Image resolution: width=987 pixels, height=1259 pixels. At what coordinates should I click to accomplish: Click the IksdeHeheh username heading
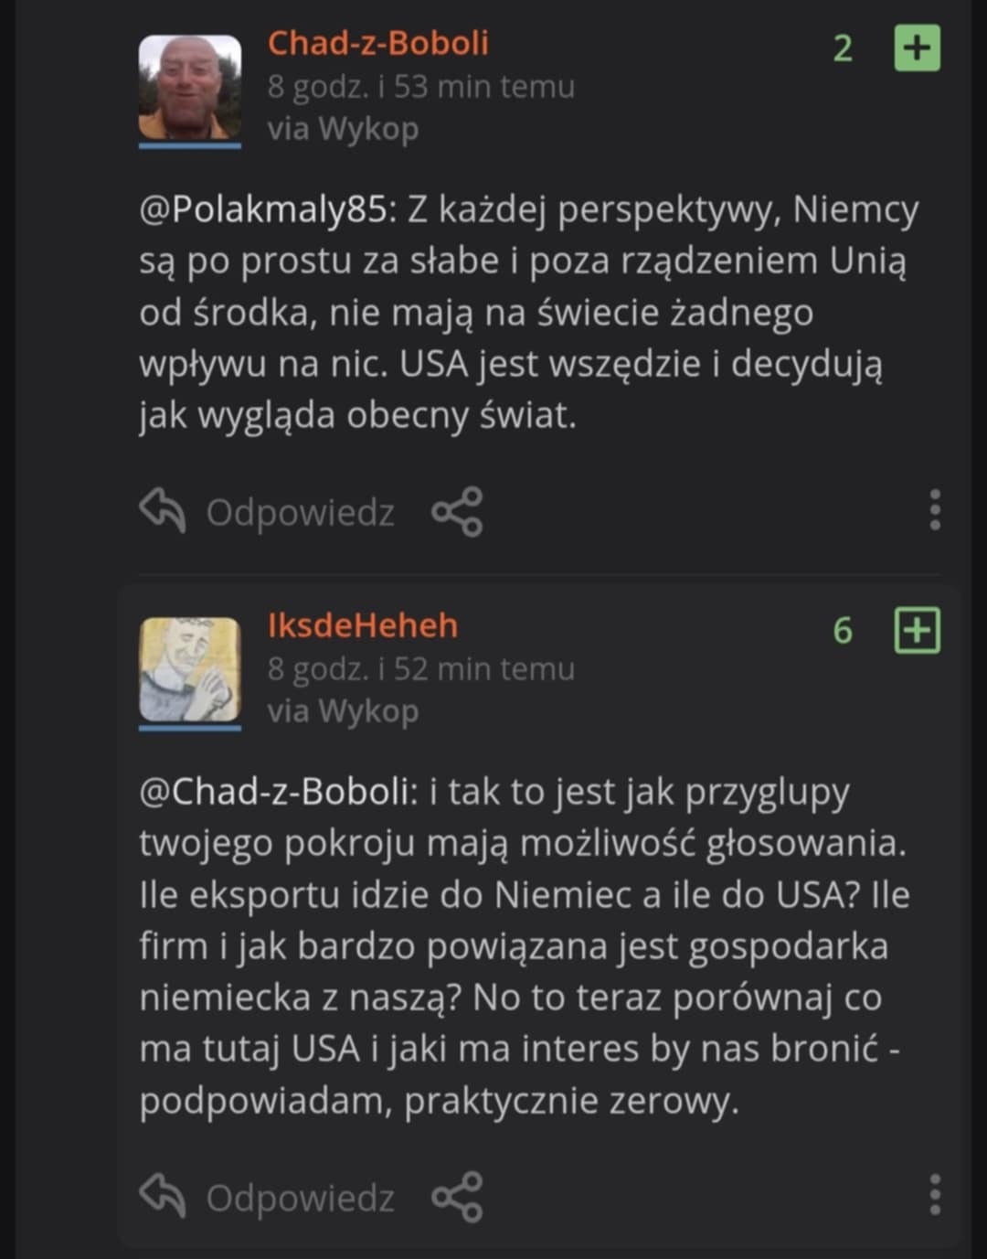tap(362, 625)
